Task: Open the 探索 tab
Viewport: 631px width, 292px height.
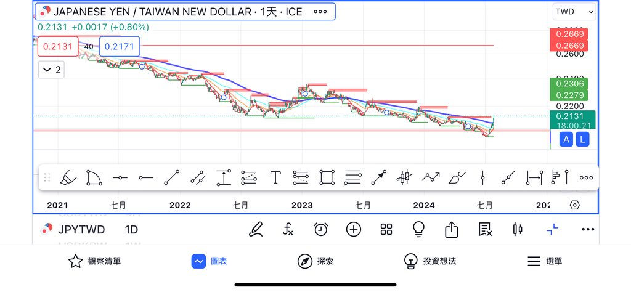Action: tap(315, 261)
